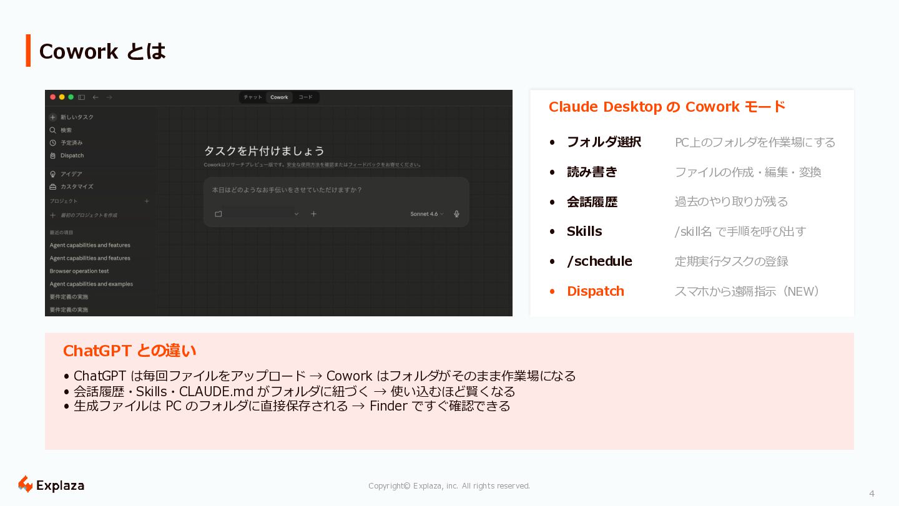Image resolution: width=899 pixels, height=506 pixels.
Task: Open recent item Agent capabilities and examples
Action: tap(91, 284)
